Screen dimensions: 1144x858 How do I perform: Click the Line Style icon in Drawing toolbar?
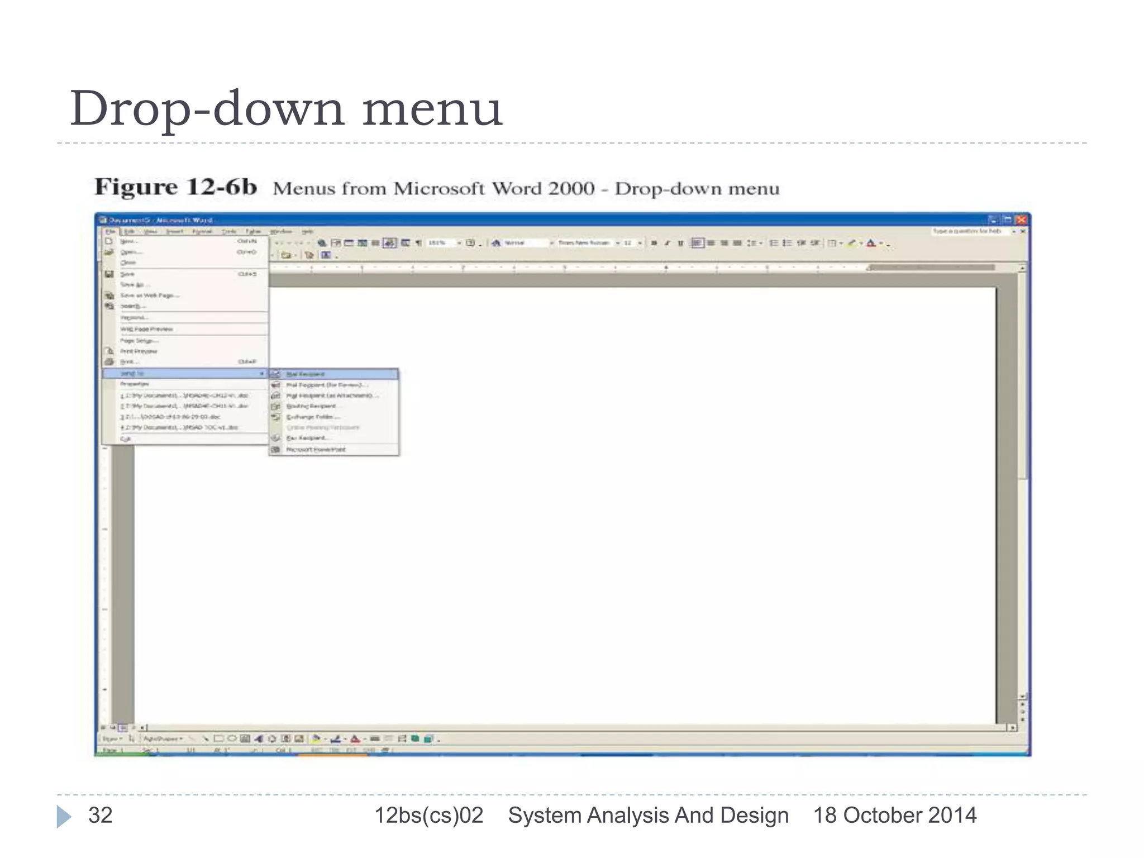[375, 738]
